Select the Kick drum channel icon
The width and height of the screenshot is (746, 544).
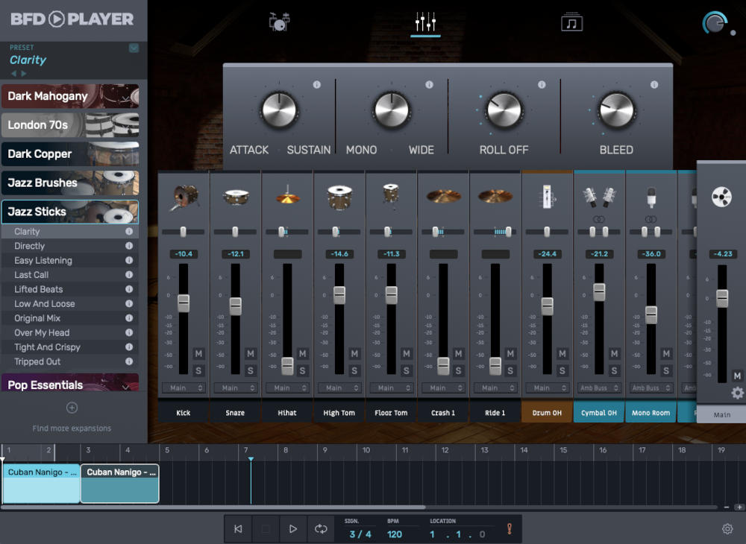(183, 195)
